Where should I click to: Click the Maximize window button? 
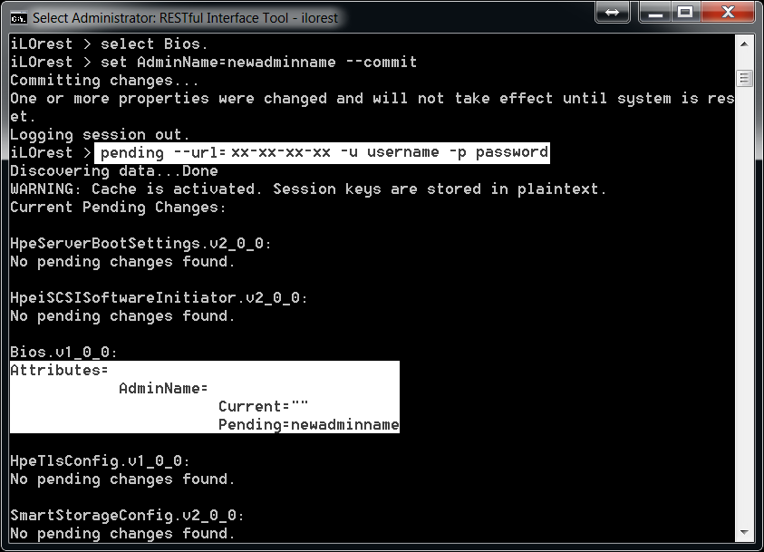(687, 13)
